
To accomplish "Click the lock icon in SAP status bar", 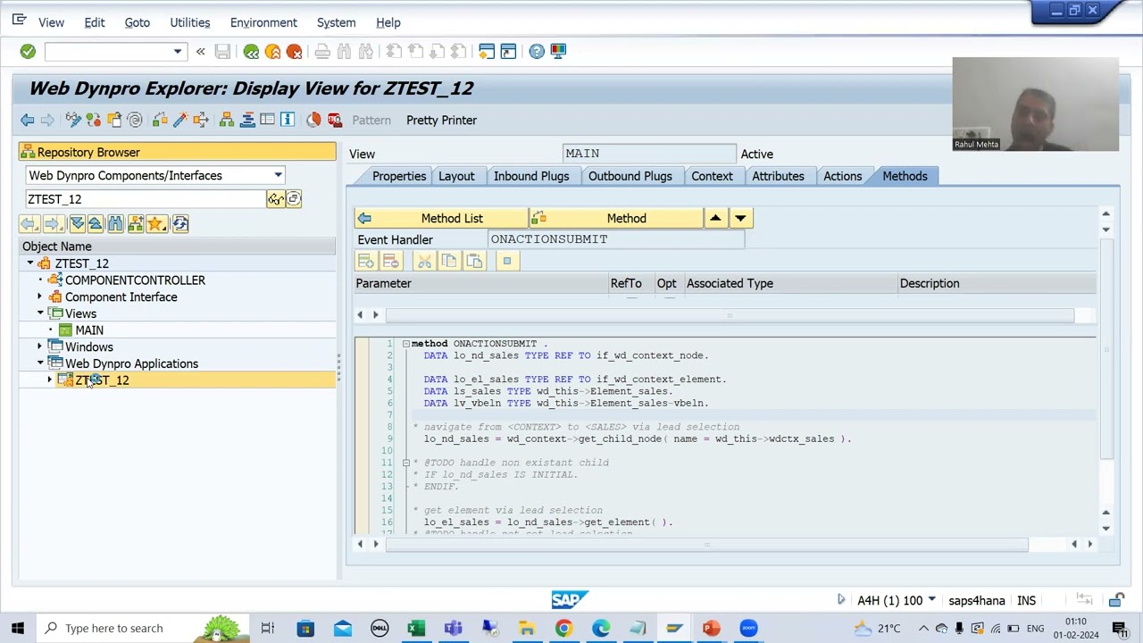I will point(1117,600).
